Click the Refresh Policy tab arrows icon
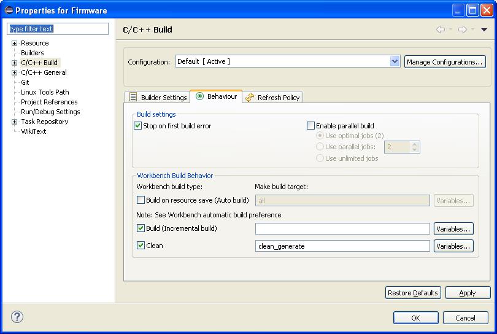 [250, 98]
